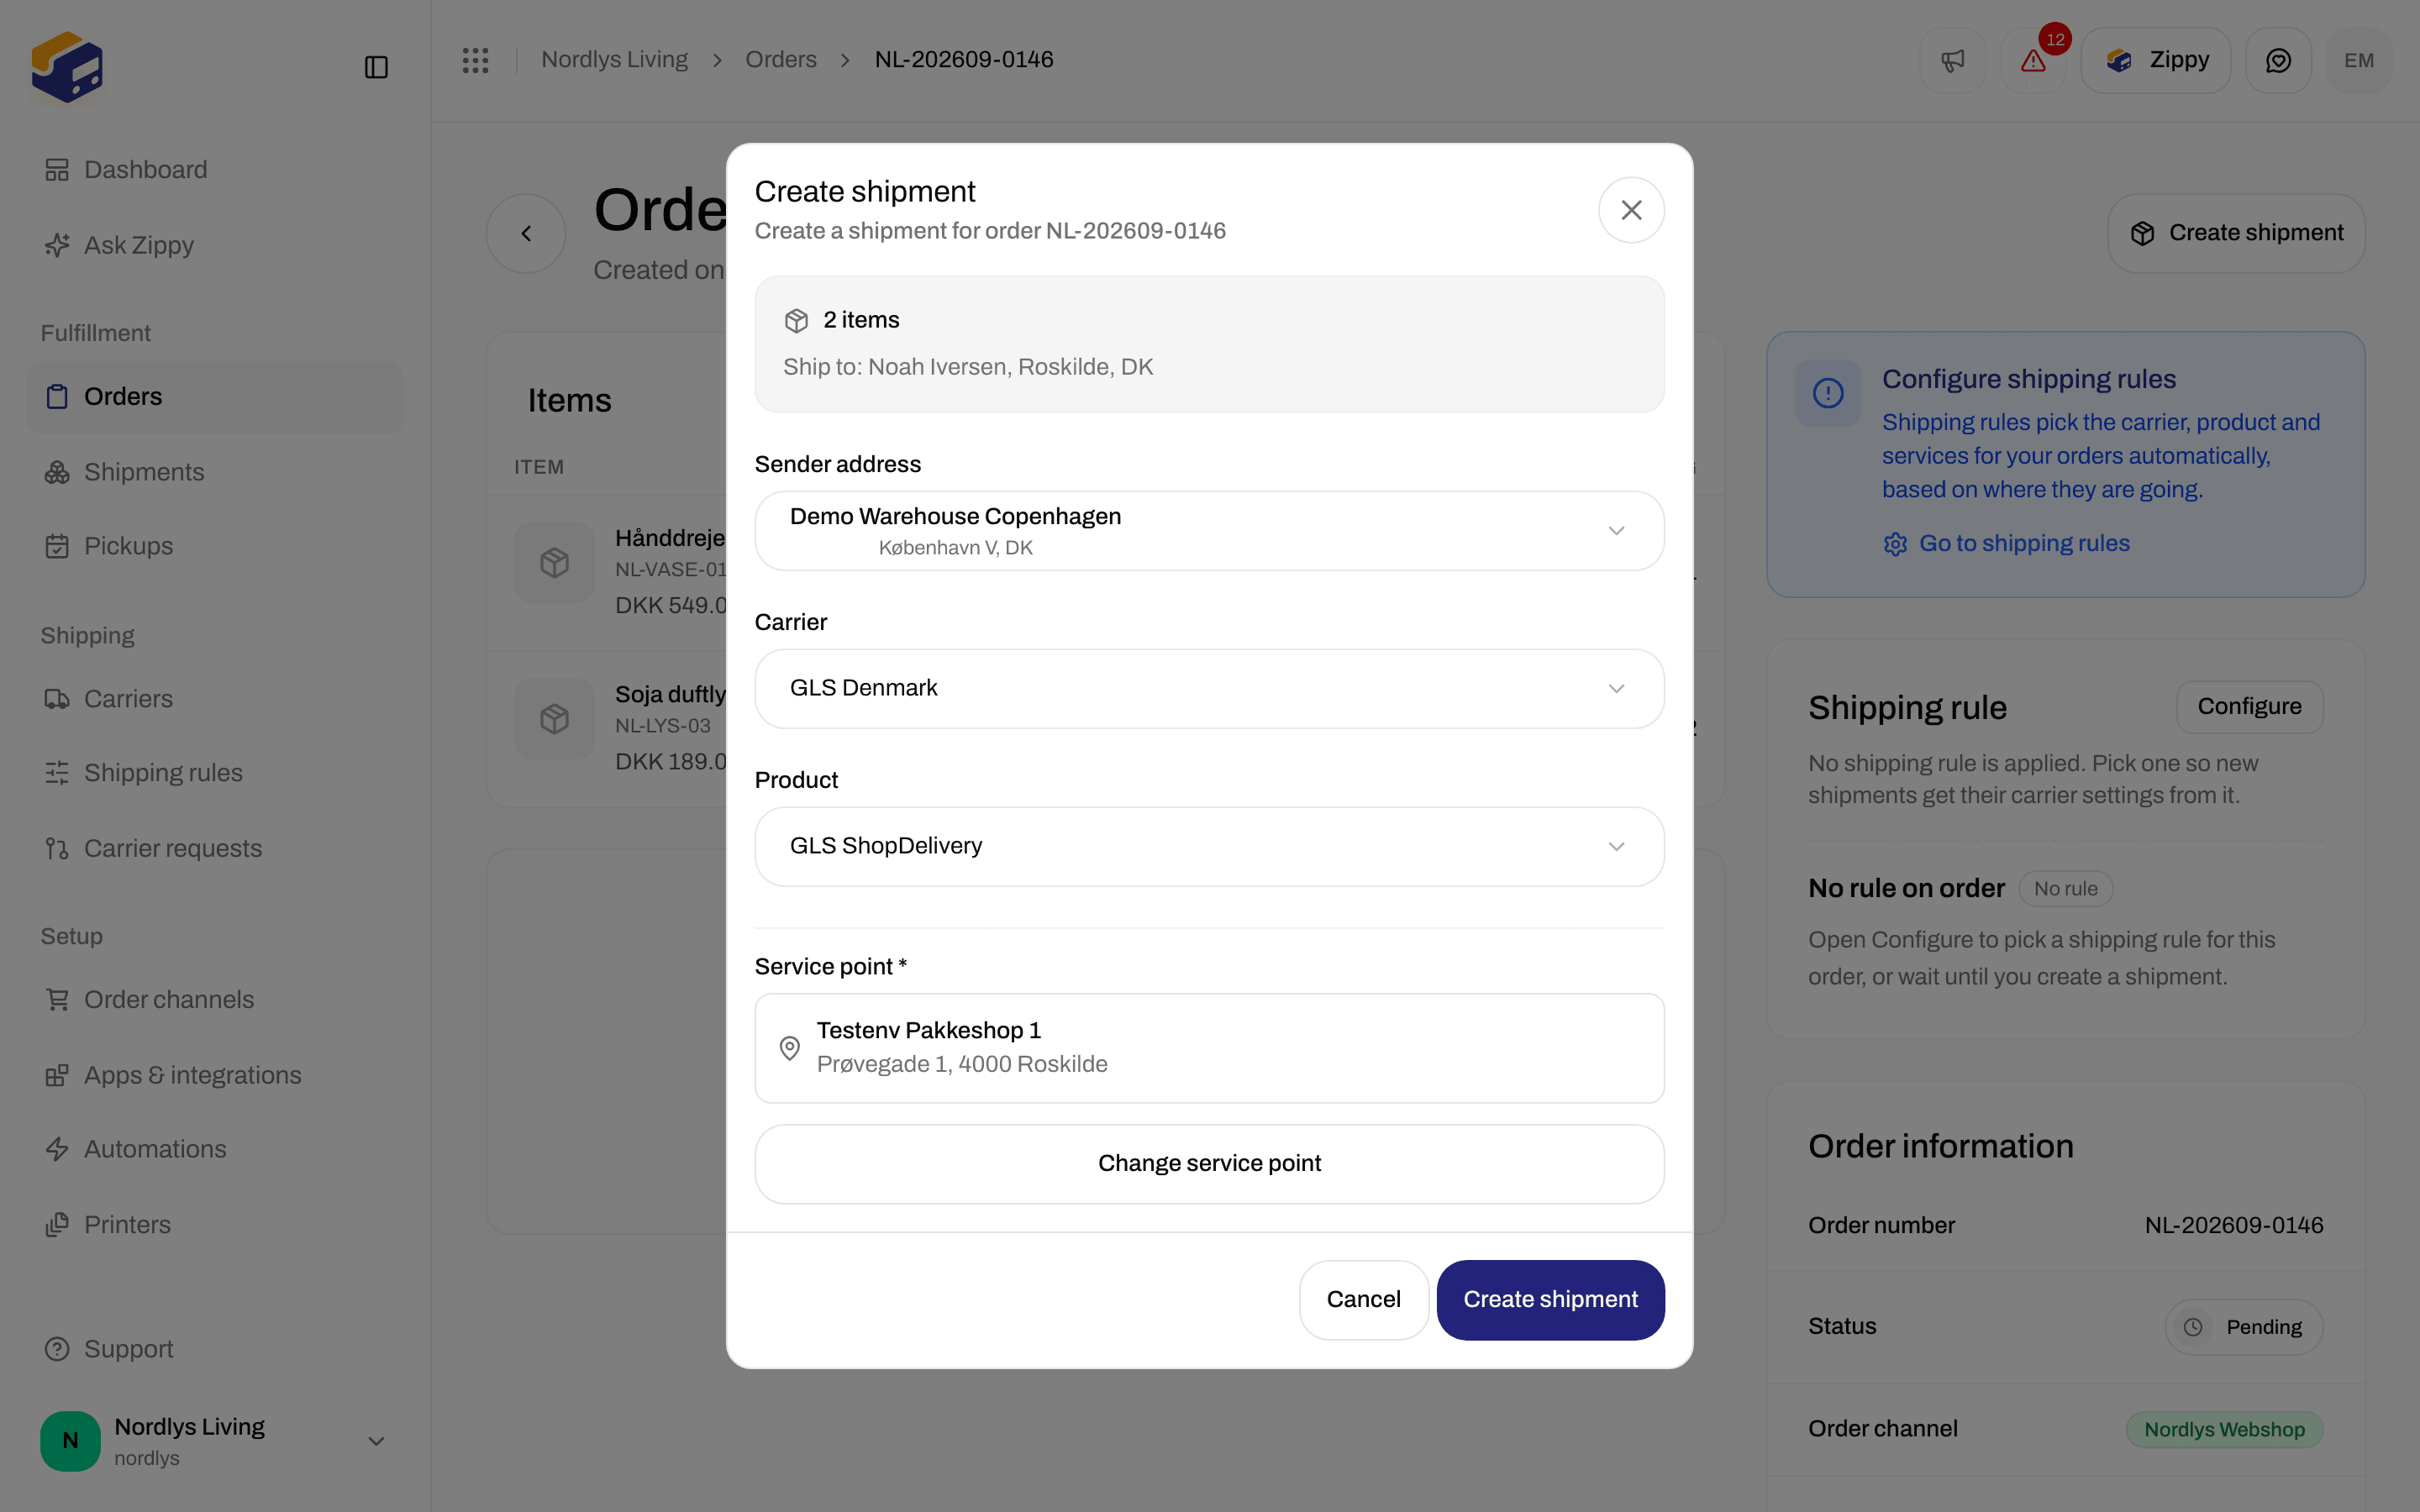Go back using the arrow button

click(526, 233)
